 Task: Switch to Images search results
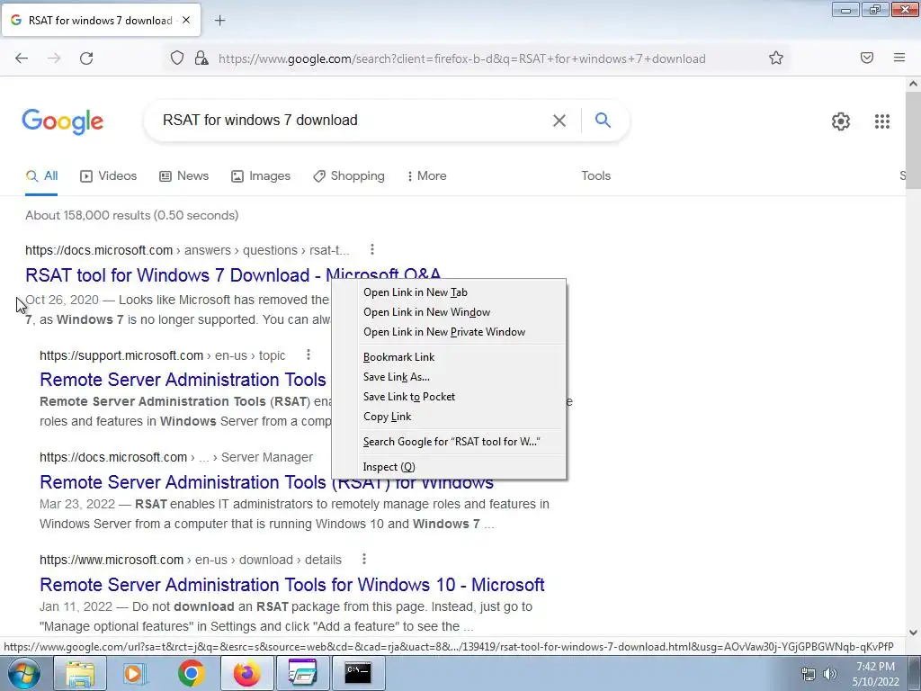261,175
